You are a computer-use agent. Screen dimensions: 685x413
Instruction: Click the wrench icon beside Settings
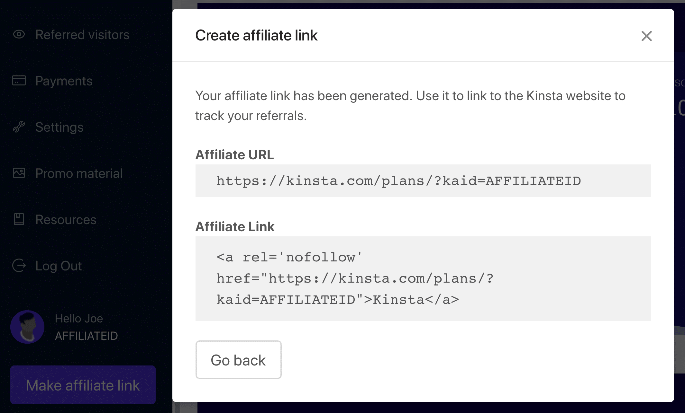tap(19, 127)
